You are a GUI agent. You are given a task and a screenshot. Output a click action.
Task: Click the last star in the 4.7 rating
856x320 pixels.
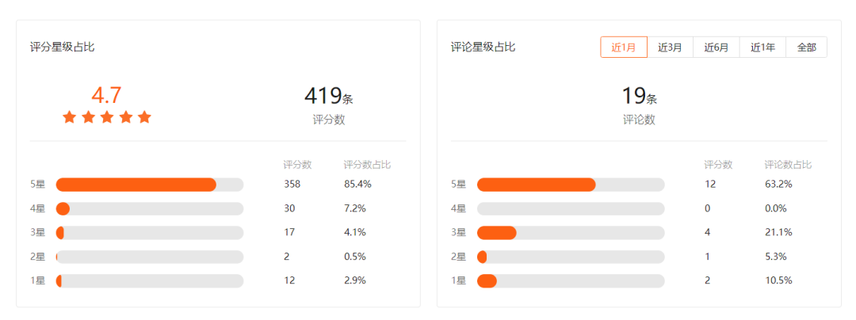pos(144,117)
